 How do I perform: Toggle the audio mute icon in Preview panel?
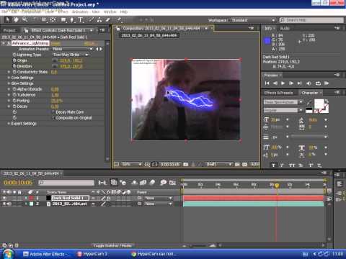click(x=309, y=83)
